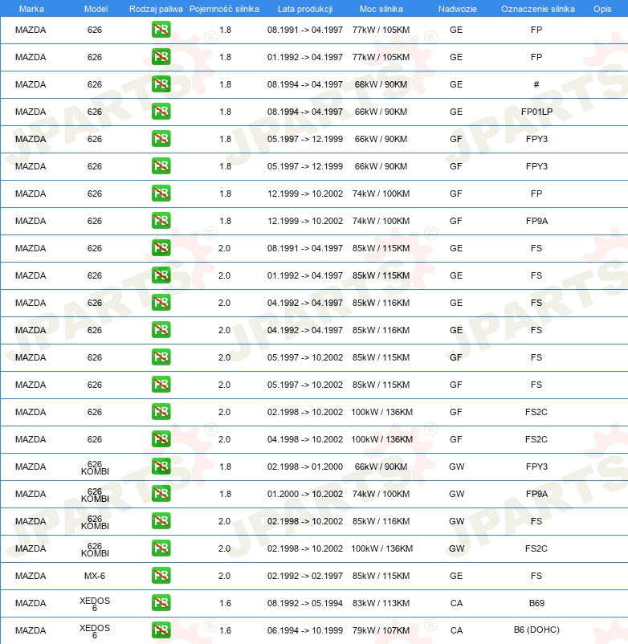Click fuel icon in 626 GF 02.1998 FS2C row

(161, 412)
